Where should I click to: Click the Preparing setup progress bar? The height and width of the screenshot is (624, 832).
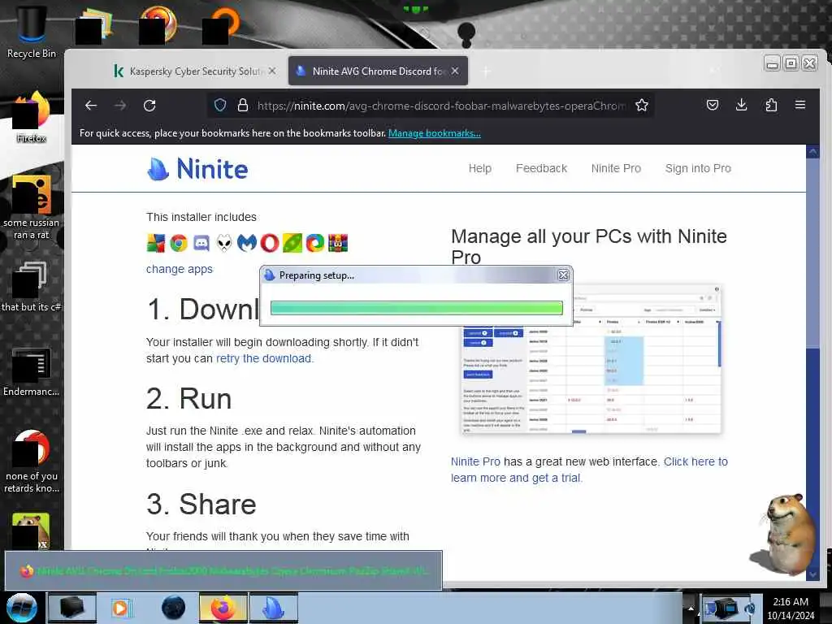[417, 308]
